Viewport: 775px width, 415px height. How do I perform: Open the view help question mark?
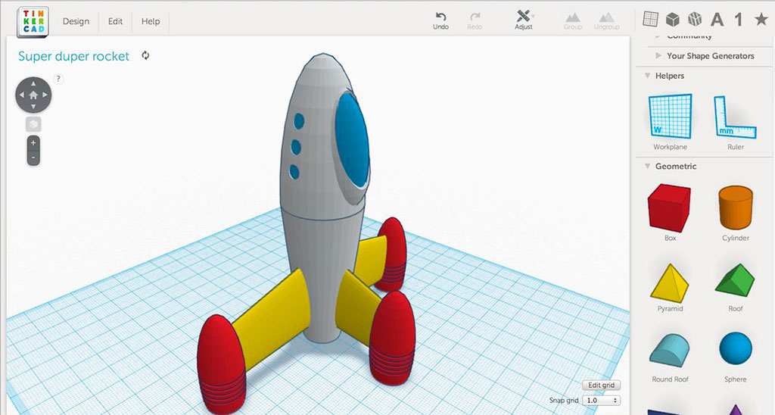click(58, 79)
